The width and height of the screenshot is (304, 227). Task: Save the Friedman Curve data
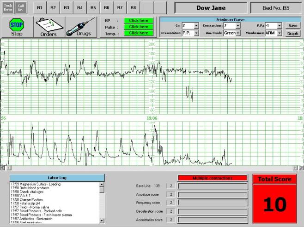[292, 26]
